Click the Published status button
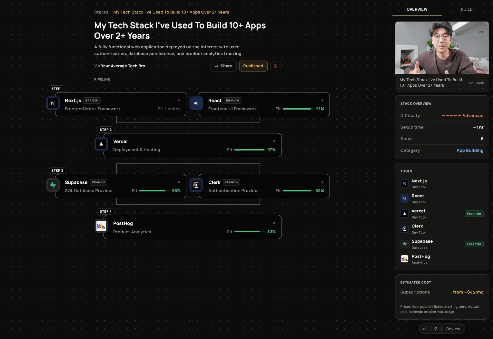This screenshot has height=339, width=493. [x=253, y=66]
